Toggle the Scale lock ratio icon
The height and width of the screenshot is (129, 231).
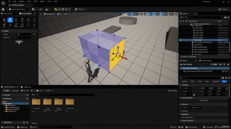click(194, 95)
